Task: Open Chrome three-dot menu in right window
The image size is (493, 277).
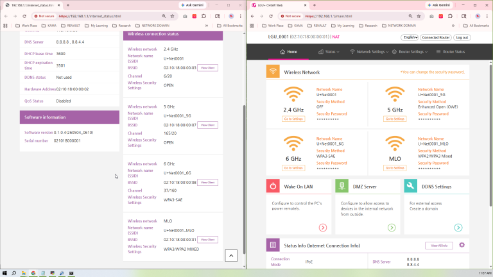Action: [487, 16]
